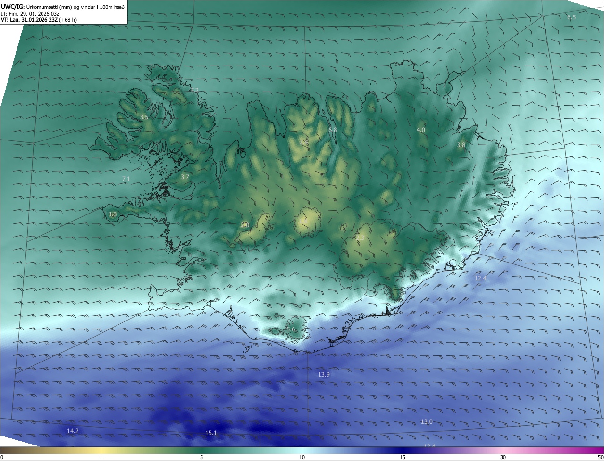
Task: Click the 0 tick on the color scale
Action: coord(2,457)
